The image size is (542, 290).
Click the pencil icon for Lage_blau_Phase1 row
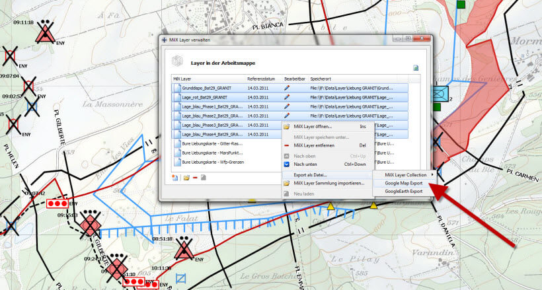tap(287, 106)
